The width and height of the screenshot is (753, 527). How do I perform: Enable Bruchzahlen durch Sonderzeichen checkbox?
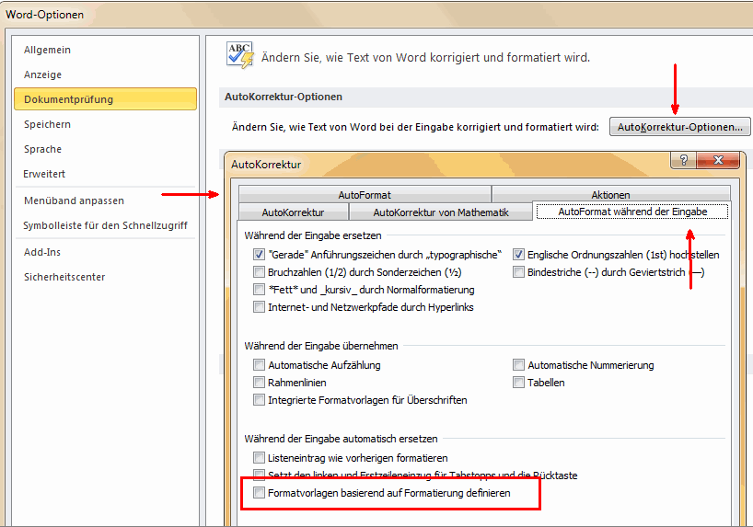point(259,272)
